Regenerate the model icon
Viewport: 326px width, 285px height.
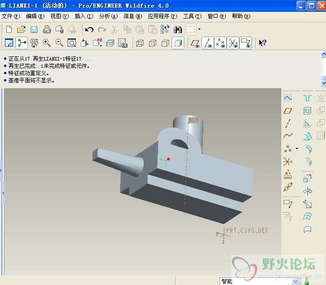tap(165, 29)
